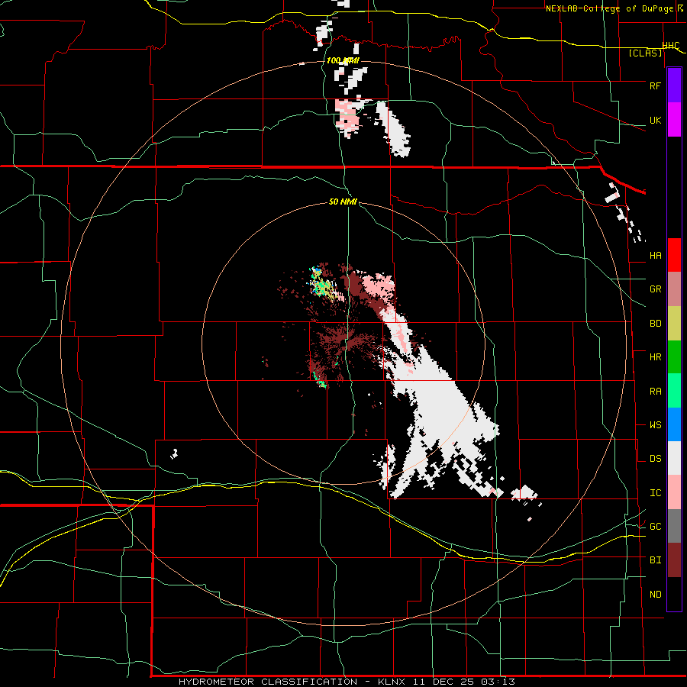Screen dimensions: 687x687
Task: Click the BI legend label
Action: click(x=655, y=560)
